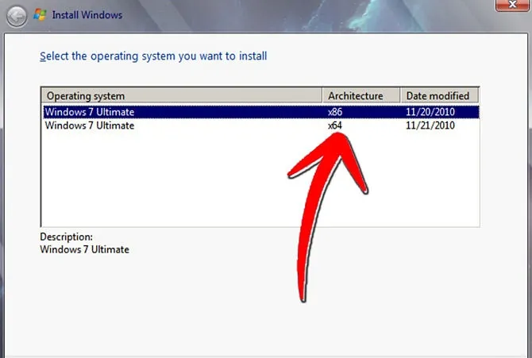Click the Install Windows title text

(x=87, y=15)
